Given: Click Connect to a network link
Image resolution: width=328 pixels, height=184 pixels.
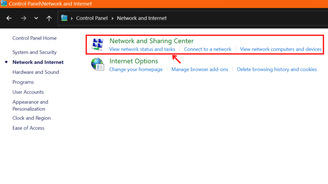Looking at the screenshot, I should click(208, 49).
